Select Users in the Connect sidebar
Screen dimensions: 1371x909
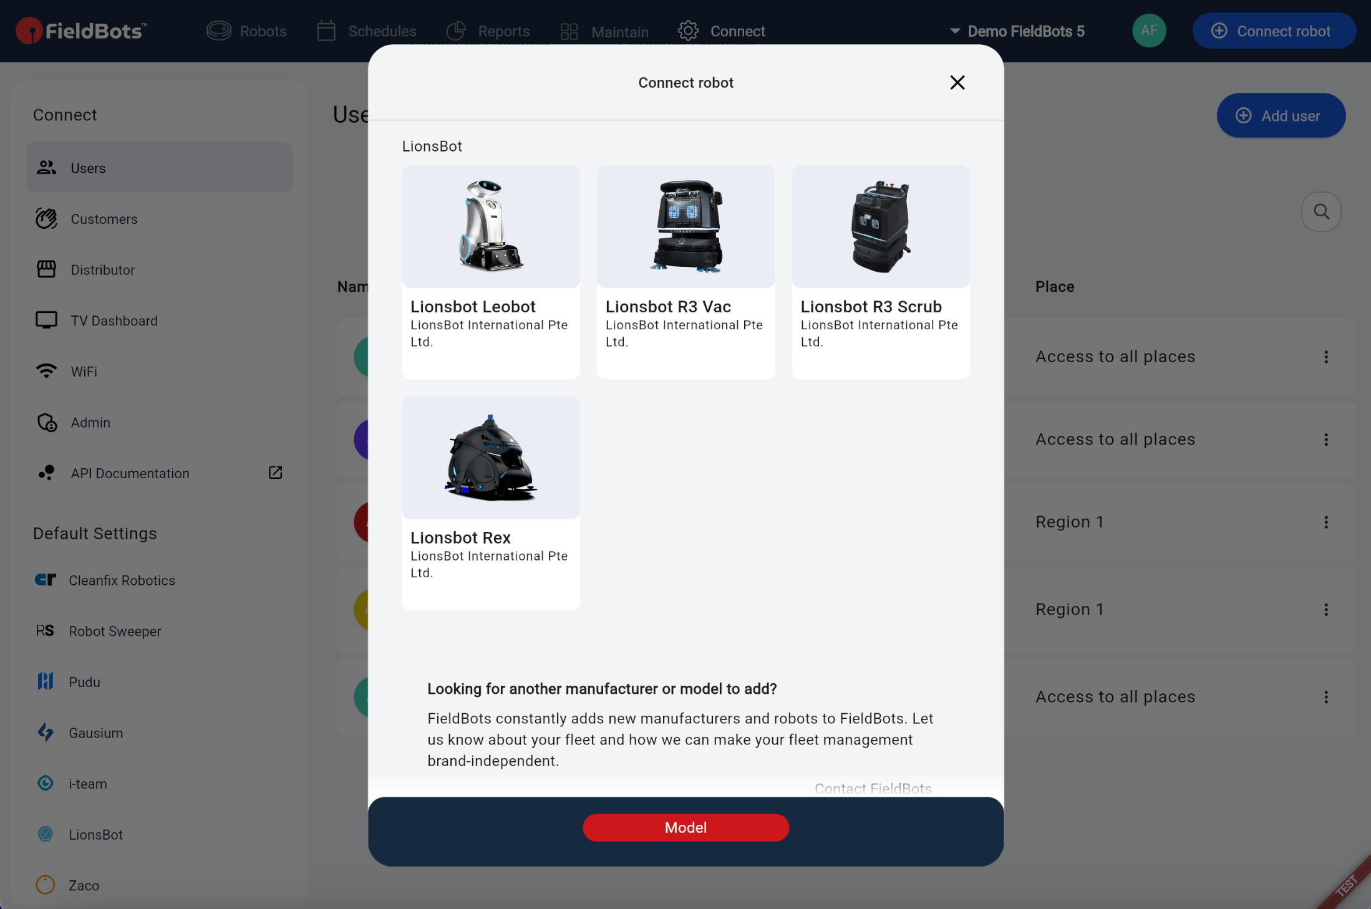(159, 167)
